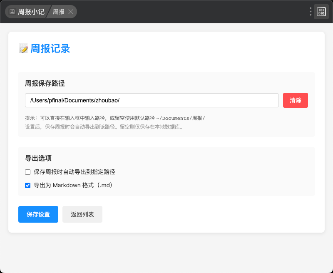
Task: Focus the 周报保存路径 path input field
Action: point(152,100)
